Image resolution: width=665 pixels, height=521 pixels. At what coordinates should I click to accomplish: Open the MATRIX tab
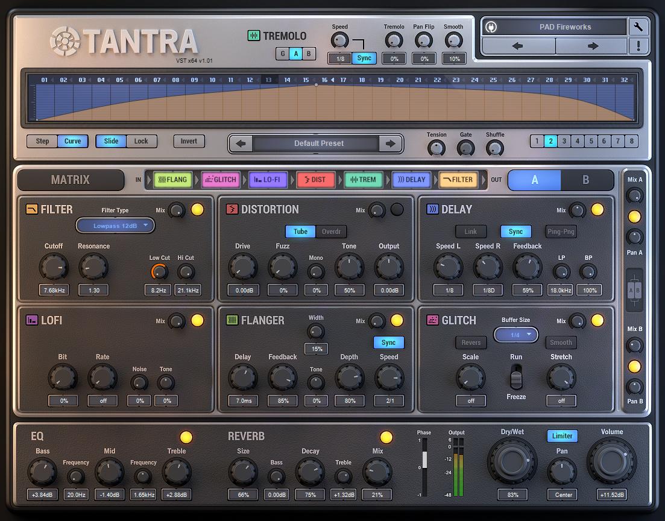click(x=71, y=180)
